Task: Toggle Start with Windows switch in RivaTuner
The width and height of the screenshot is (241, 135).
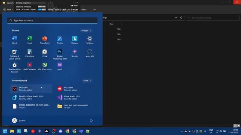Action: pos(42,7)
